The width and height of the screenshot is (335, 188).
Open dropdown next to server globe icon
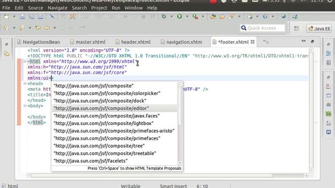pos(257,17)
